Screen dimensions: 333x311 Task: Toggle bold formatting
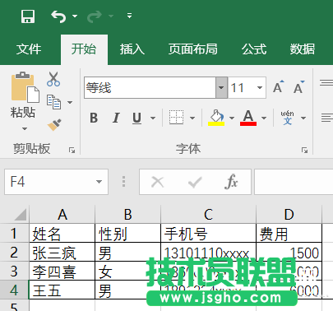pos(94,118)
